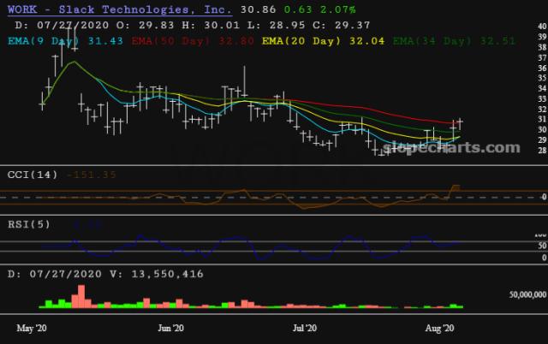The height and width of the screenshot is (344, 548).
Task: Click the last price 30.86 readout
Action: [x=259, y=9]
